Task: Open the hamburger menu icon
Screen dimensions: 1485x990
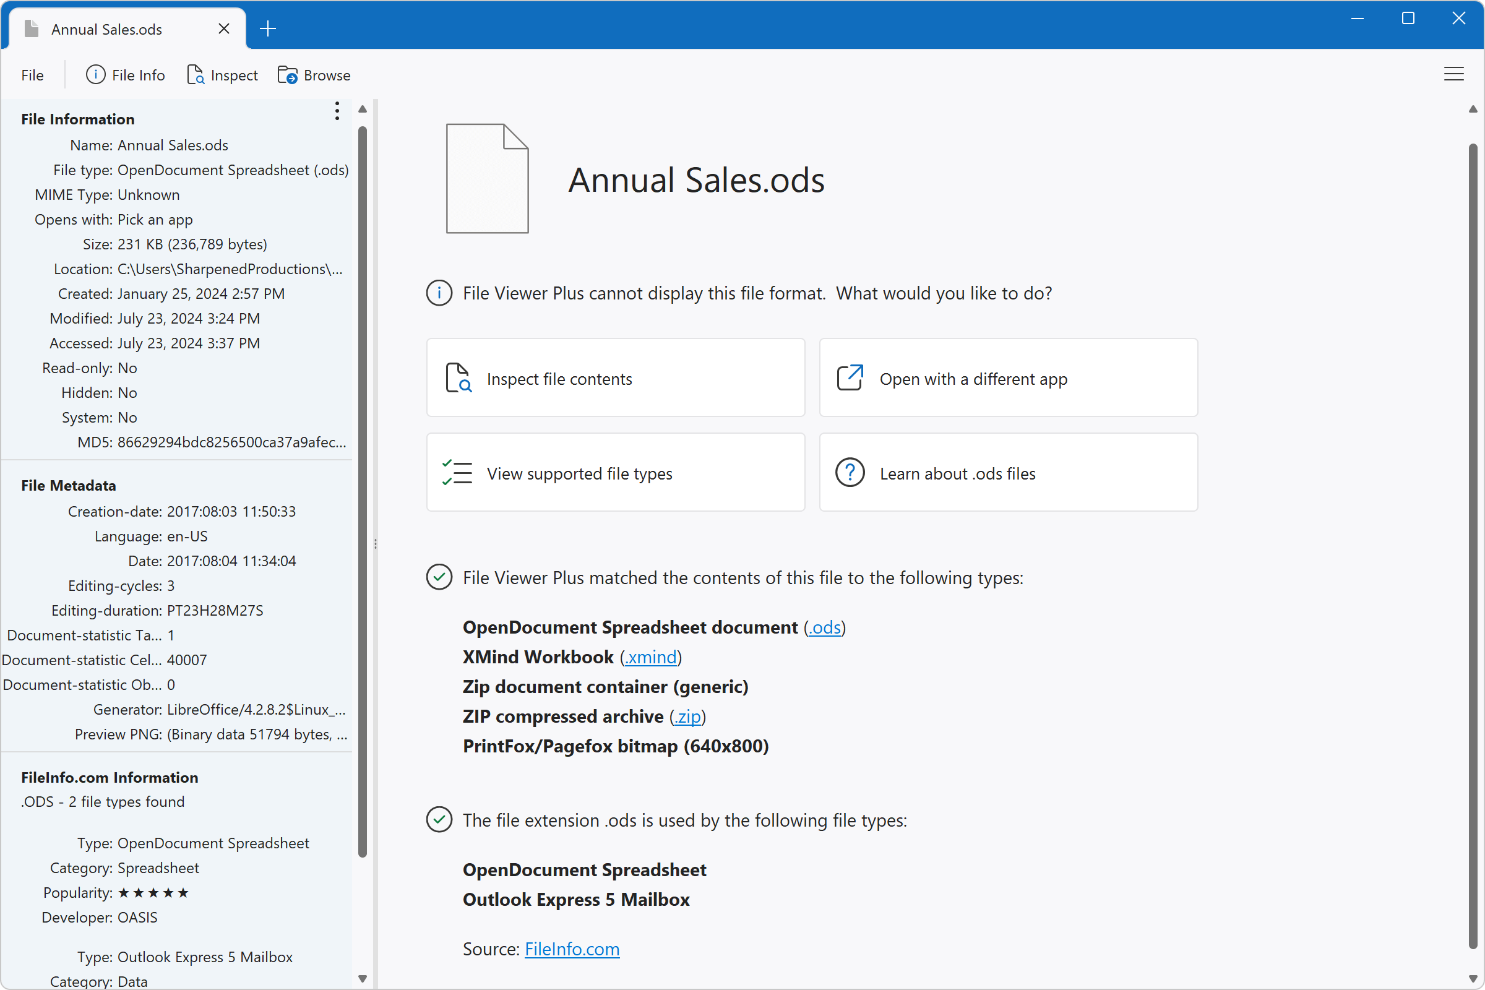Action: (x=1453, y=74)
